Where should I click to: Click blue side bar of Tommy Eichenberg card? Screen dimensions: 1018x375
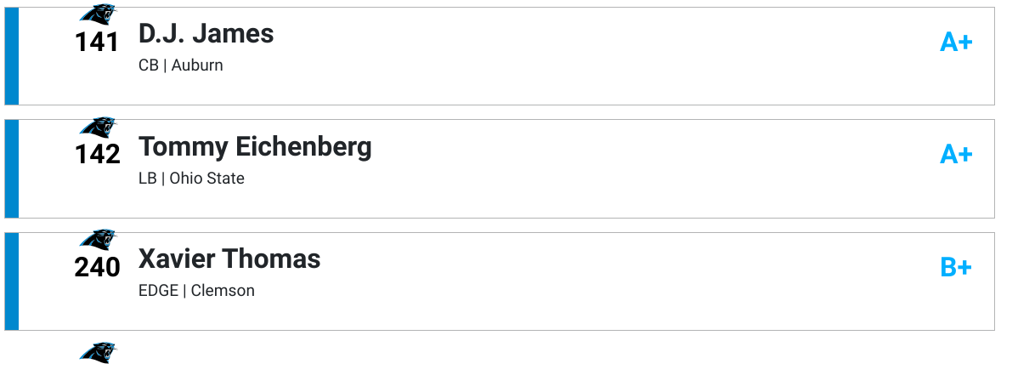(12, 168)
